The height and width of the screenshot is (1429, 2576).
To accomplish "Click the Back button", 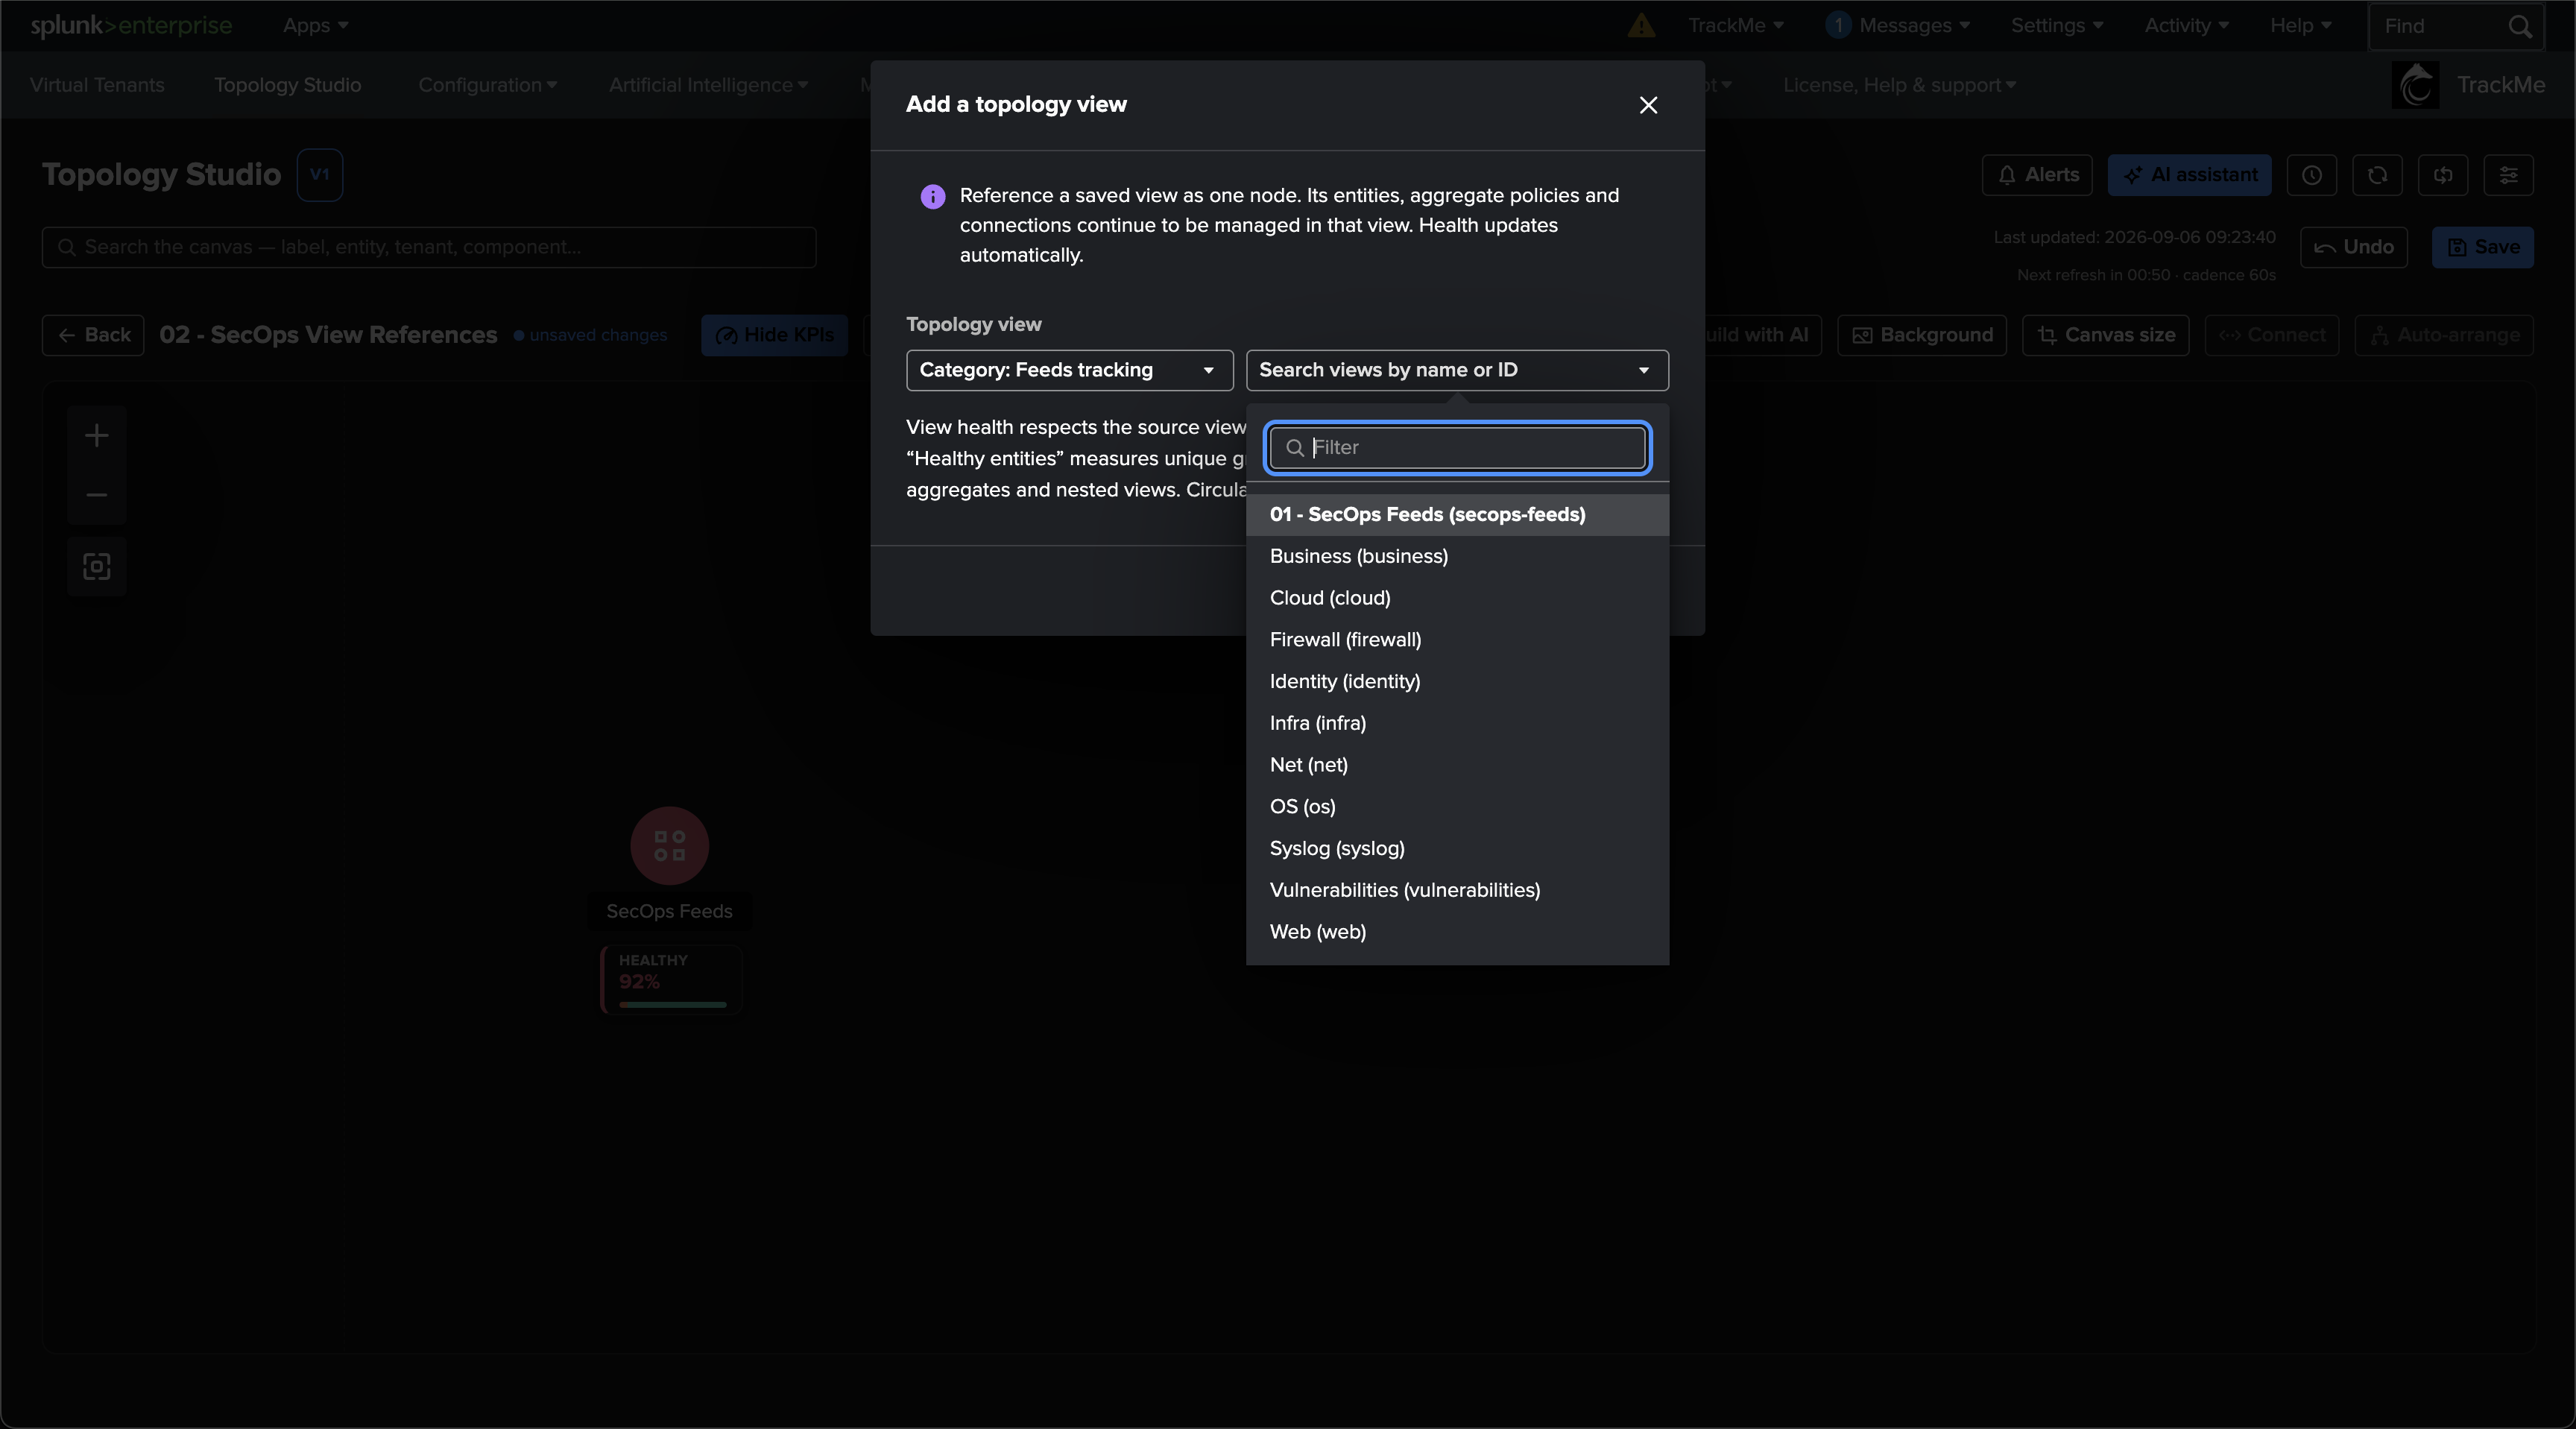I will pos(93,335).
